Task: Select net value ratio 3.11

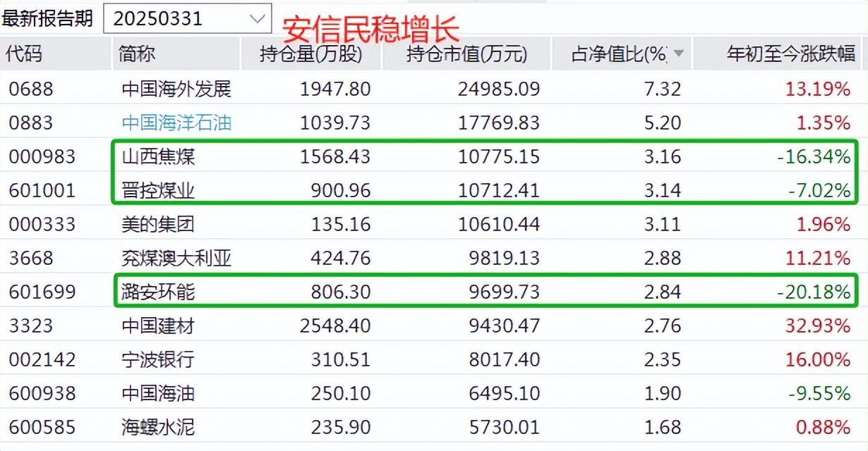Action: (x=662, y=224)
